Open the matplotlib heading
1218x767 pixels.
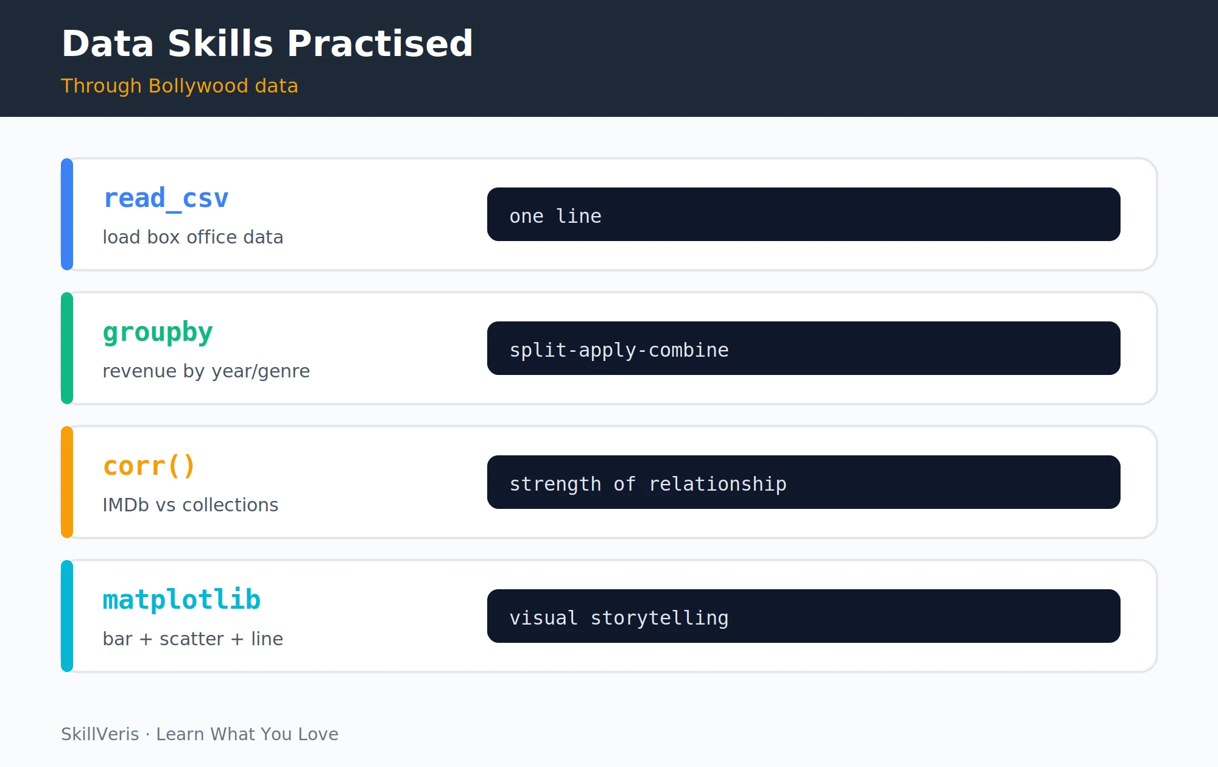[x=181, y=600]
